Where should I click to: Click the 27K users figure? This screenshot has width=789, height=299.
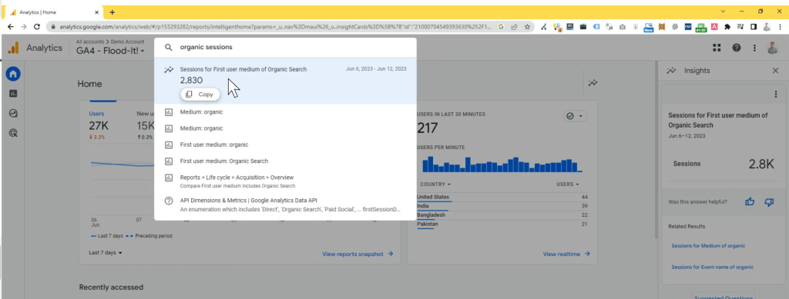pos(99,125)
